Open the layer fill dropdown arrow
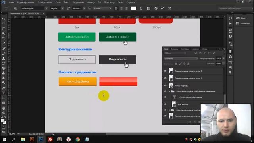Viewport: 254px width, 143px height. 224,64
